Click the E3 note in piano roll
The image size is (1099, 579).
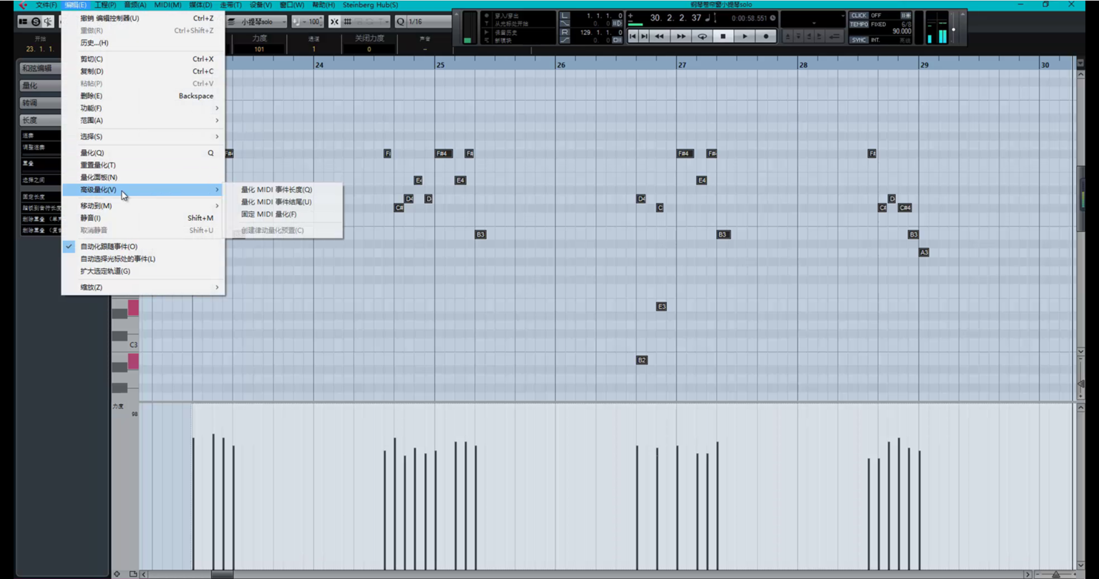(662, 307)
